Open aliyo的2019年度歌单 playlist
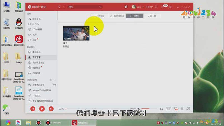 [41, 90]
